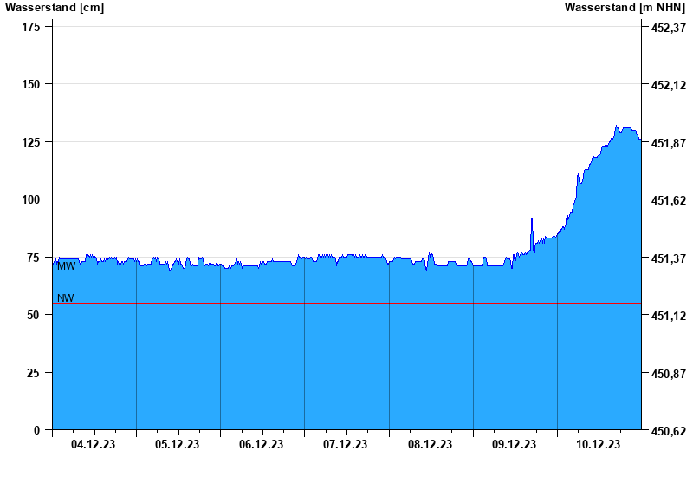Pick the 07.12.23 date label

pyautogui.click(x=345, y=444)
